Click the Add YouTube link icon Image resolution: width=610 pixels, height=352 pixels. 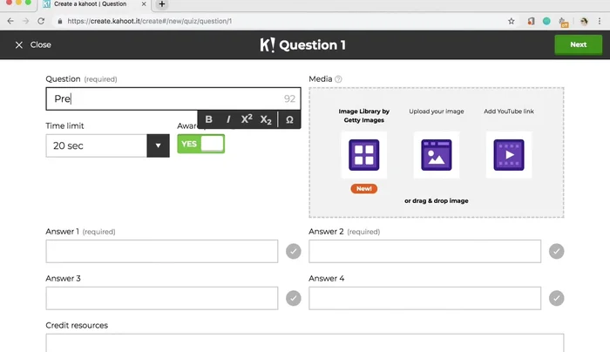coord(509,155)
